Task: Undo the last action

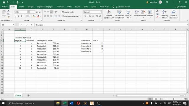Action: pos(8,2)
